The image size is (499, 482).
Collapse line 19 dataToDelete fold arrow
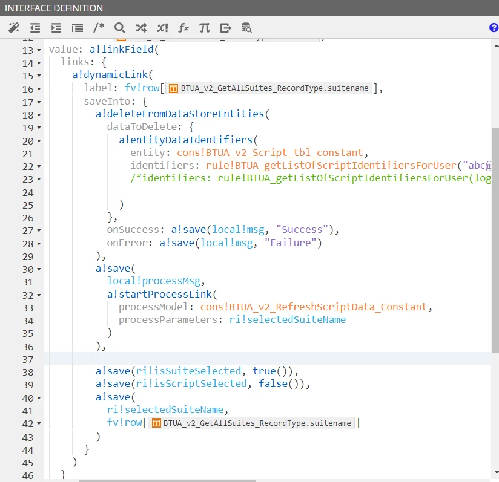tap(39, 128)
